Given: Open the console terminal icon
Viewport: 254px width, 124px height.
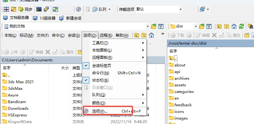Looking at the screenshot, I should (39, 9).
